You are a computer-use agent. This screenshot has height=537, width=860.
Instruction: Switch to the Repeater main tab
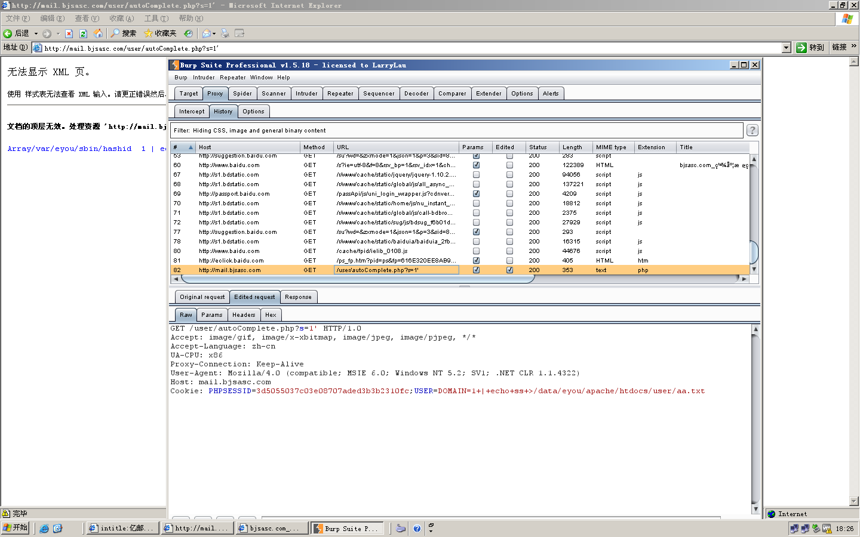click(340, 94)
